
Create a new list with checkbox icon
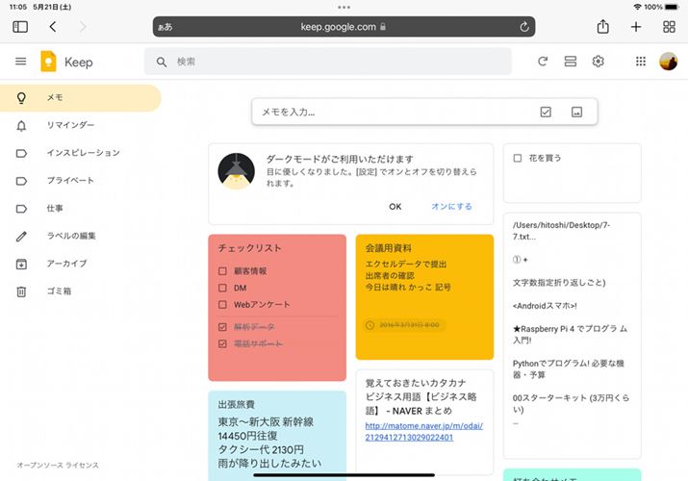pyautogui.click(x=546, y=113)
